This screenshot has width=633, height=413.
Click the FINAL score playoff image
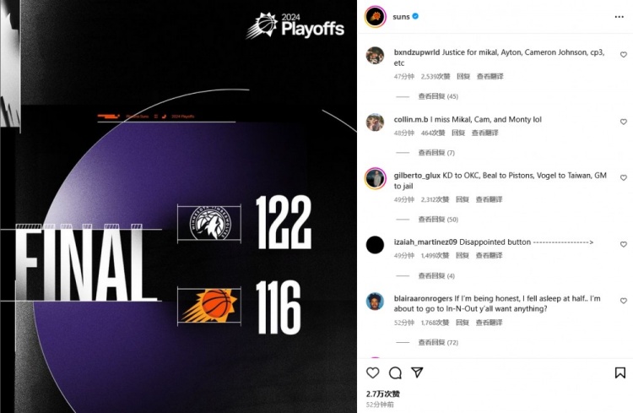(x=178, y=206)
